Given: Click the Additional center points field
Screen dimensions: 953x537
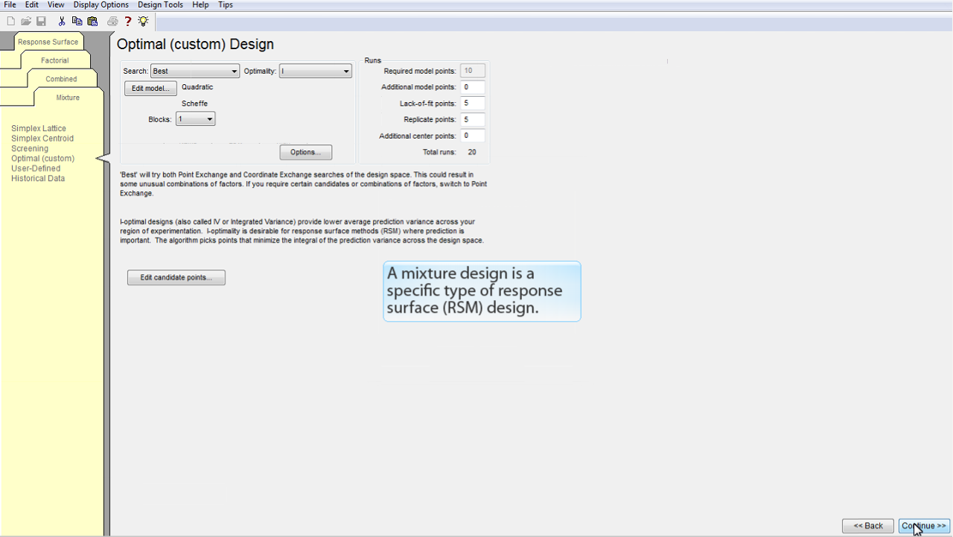Looking at the screenshot, I should point(474,136).
